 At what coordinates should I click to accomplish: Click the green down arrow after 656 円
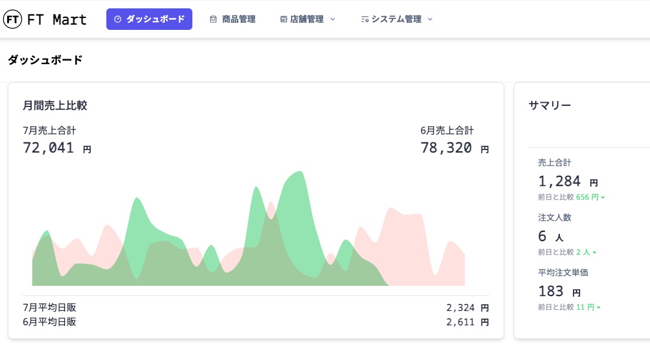click(603, 197)
